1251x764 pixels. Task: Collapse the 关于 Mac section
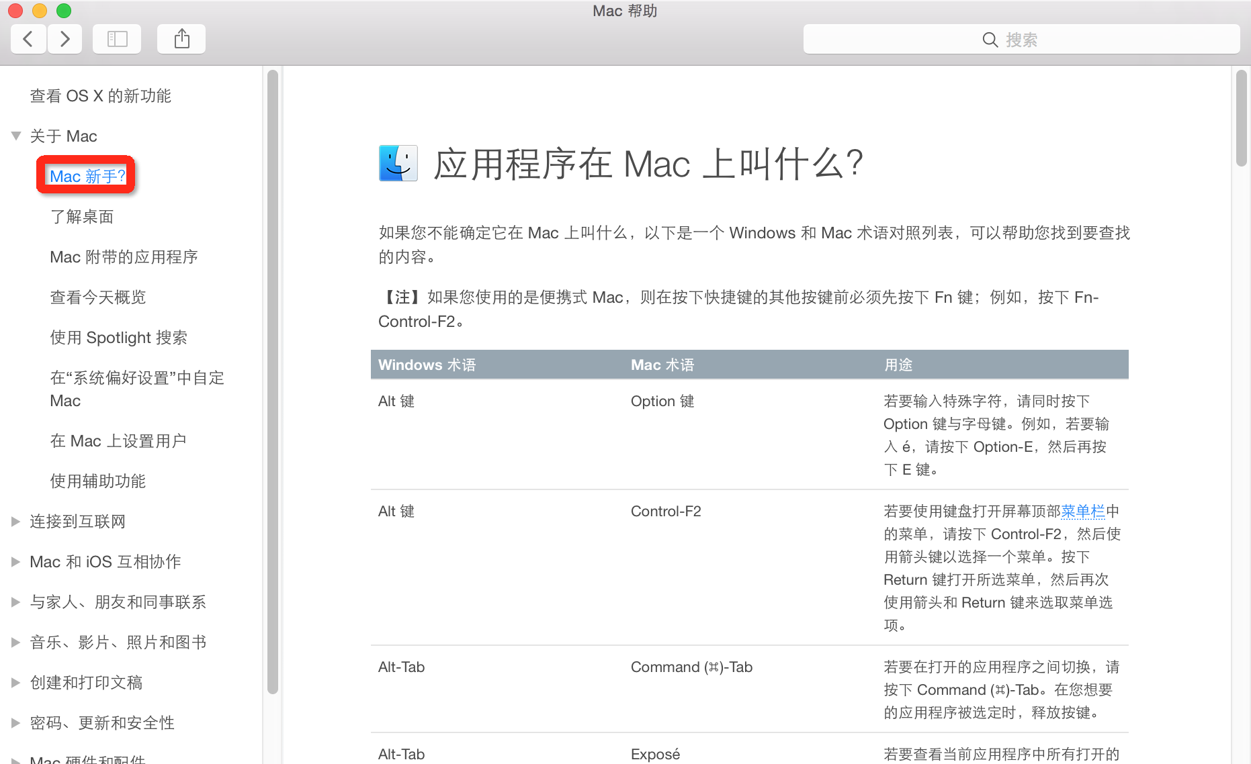coord(16,136)
